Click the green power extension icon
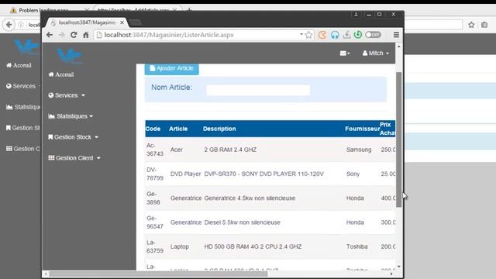Screen dimensions: 496x279 point(358,35)
